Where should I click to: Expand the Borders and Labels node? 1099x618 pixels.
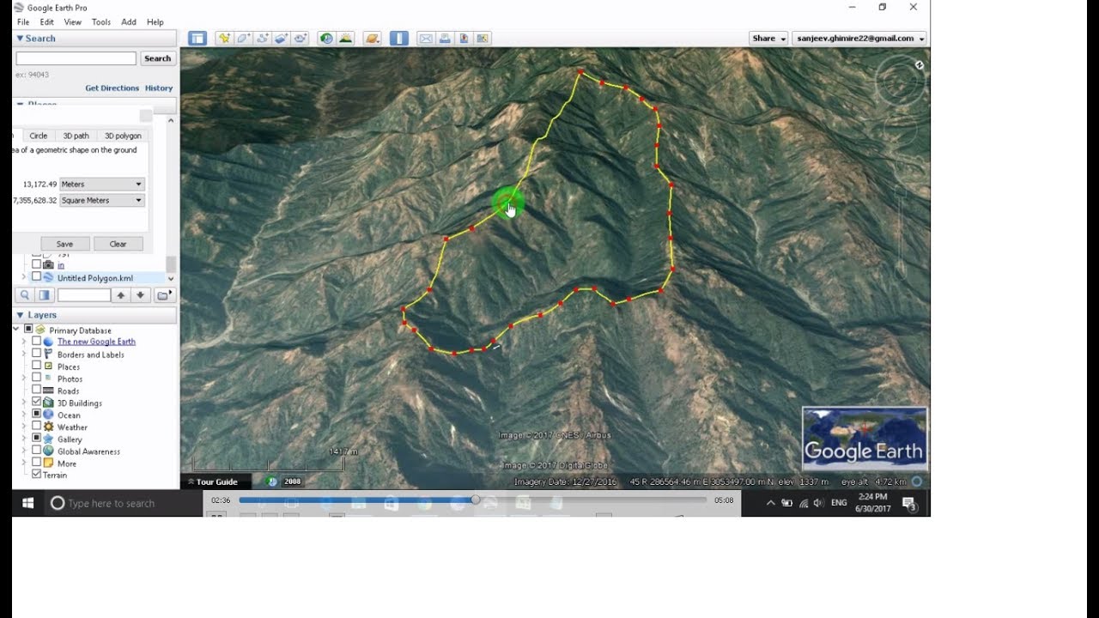[23, 354]
